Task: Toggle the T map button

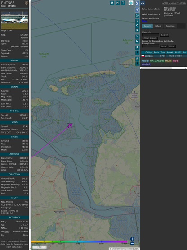Action: pos(123,3)
